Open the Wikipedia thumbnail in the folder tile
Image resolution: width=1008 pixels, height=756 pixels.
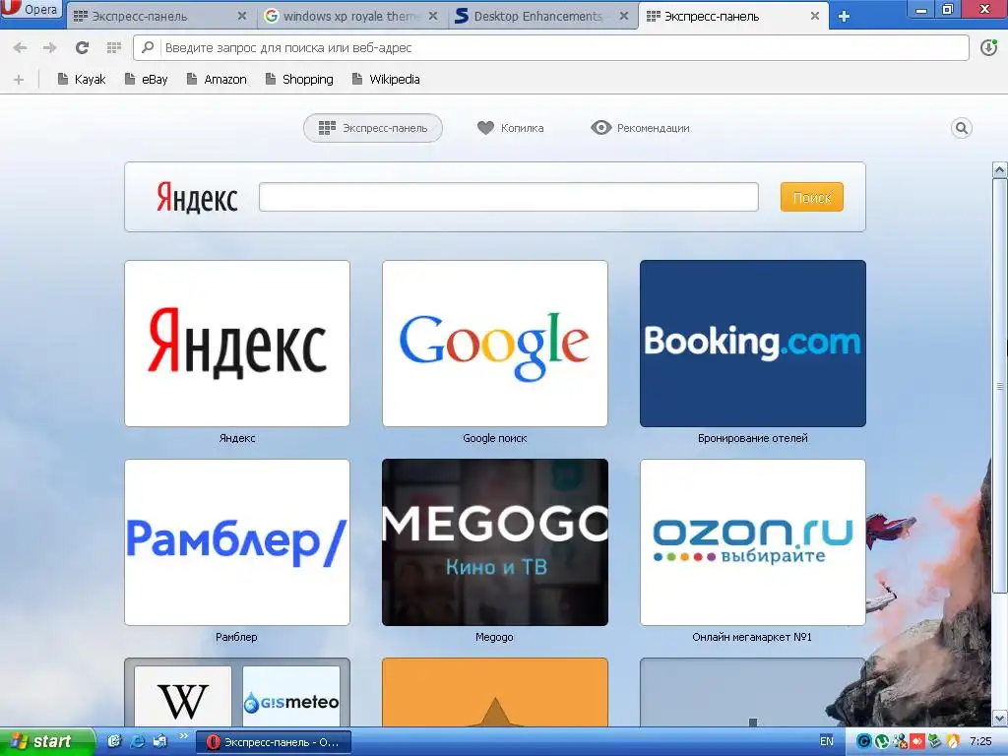(x=183, y=697)
